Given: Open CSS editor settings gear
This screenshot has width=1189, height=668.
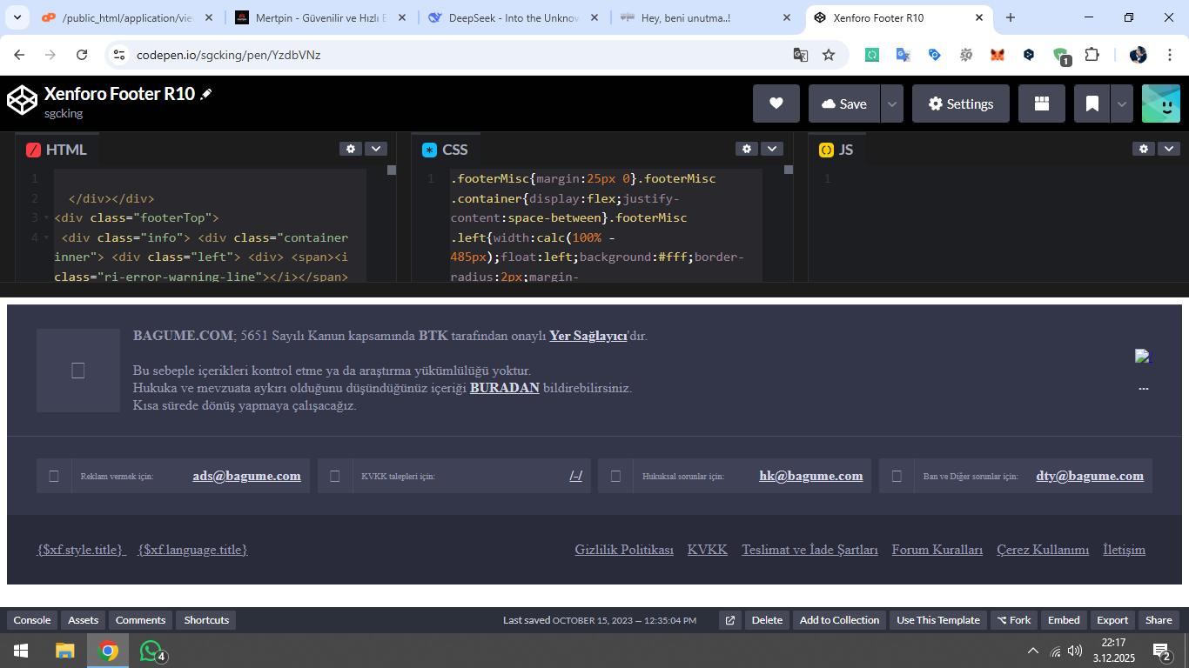Looking at the screenshot, I should point(747,149).
